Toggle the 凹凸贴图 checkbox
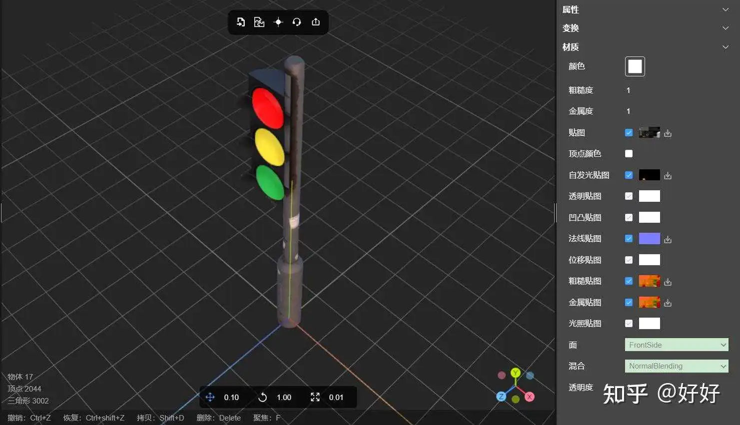This screenshot has width=740, height=425. click(629, 217)
